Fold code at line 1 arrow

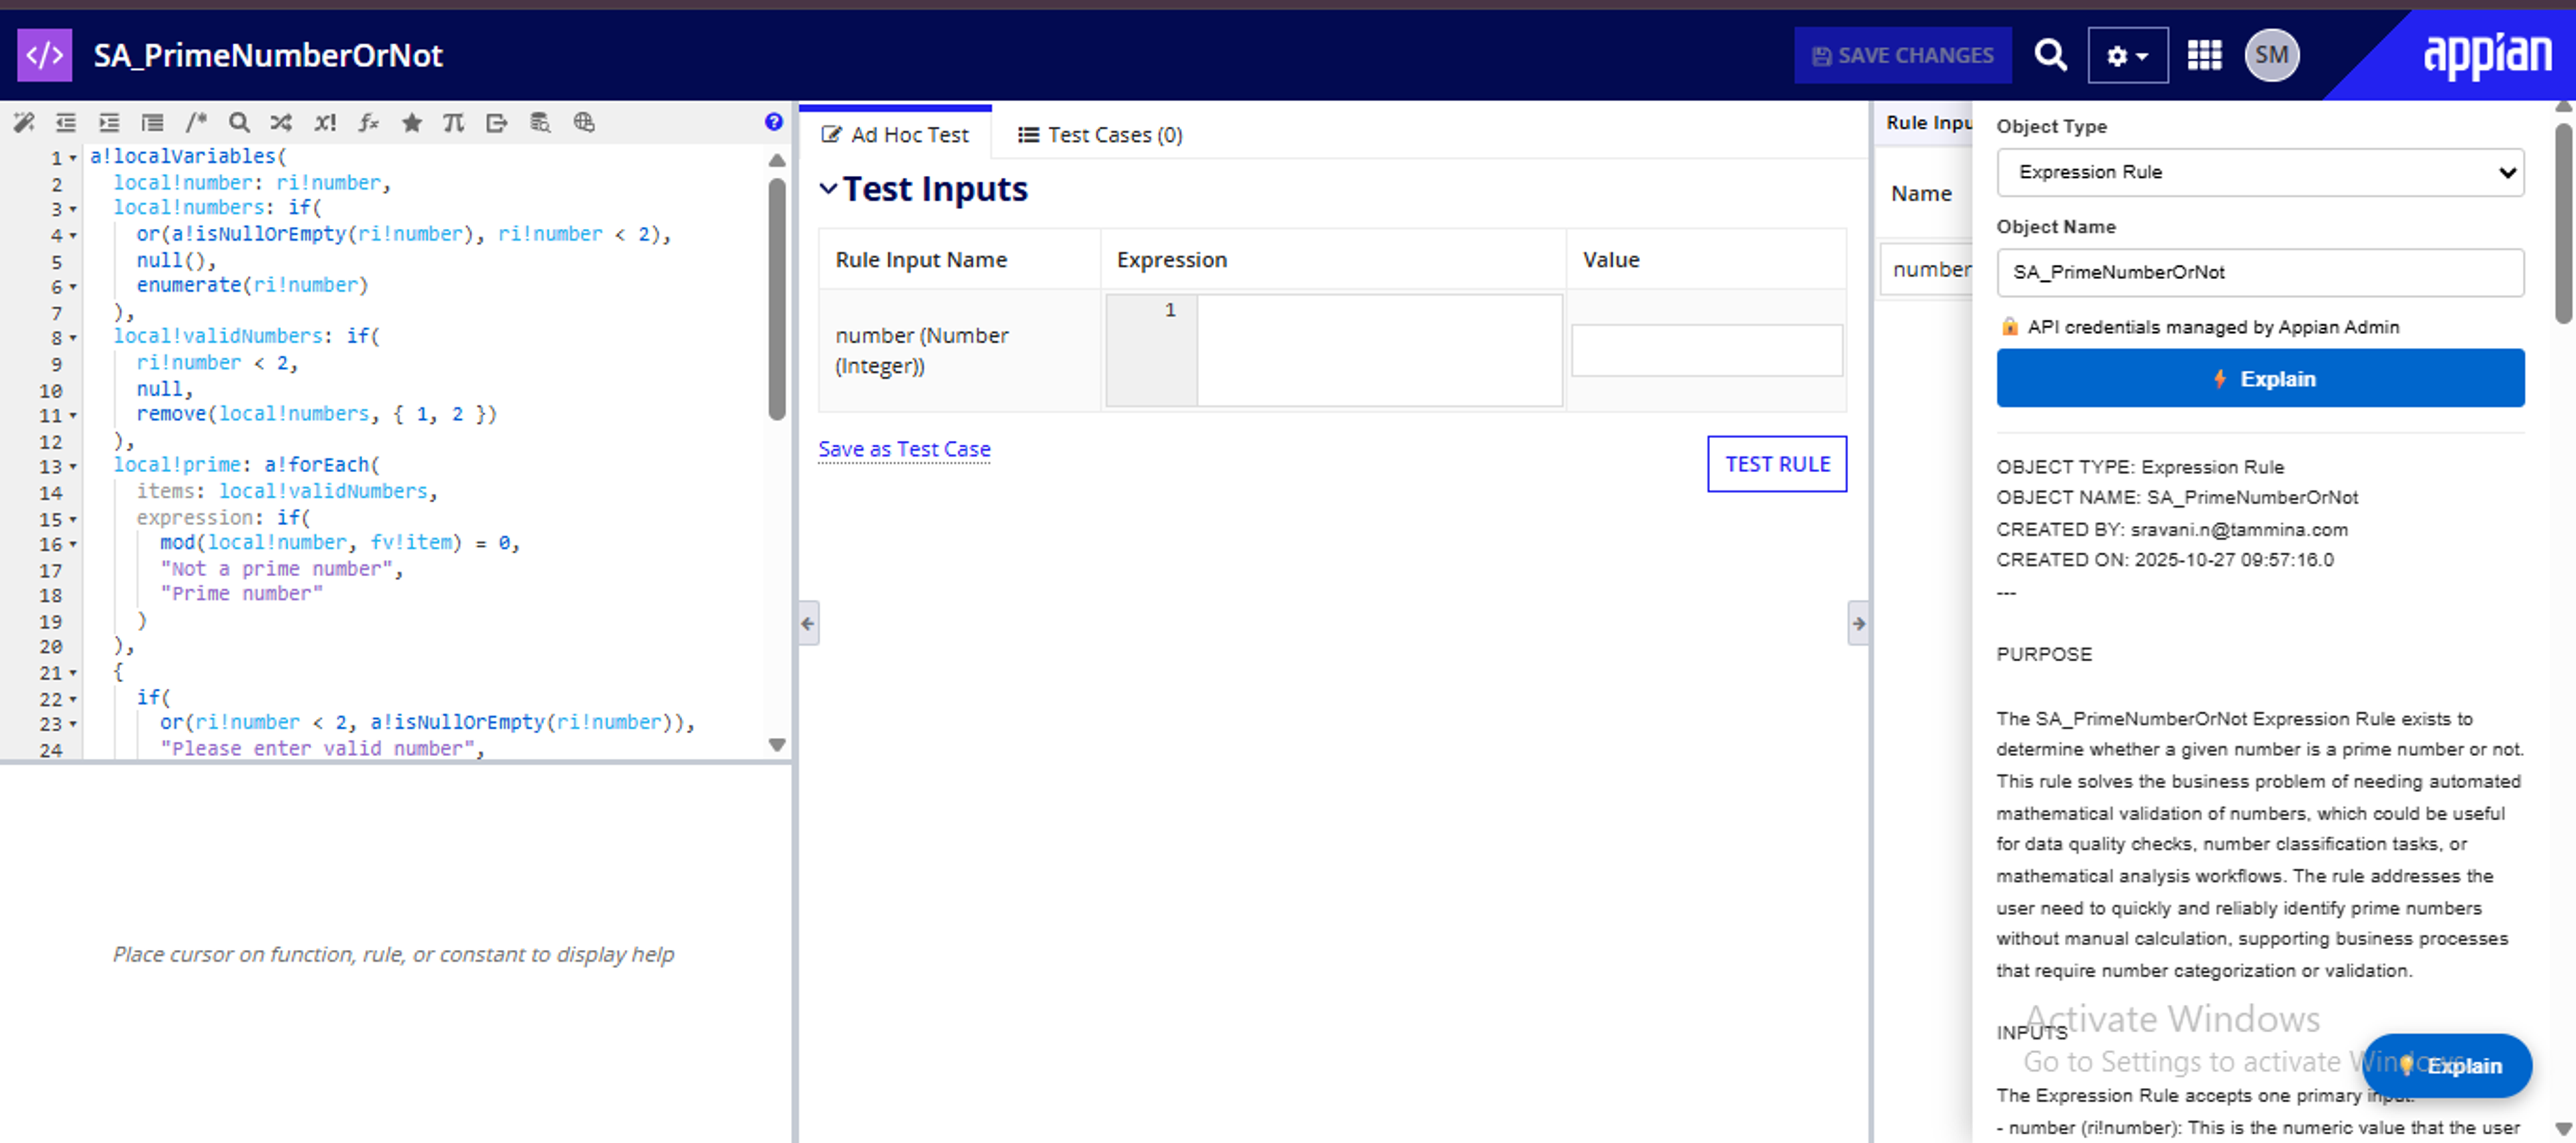click(x=73, y=158)
